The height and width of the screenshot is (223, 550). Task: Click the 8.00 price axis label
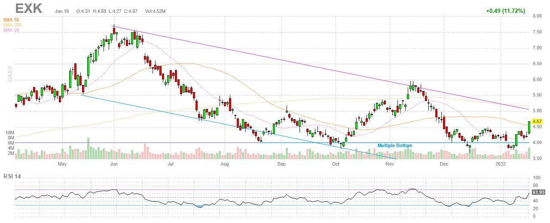point(537,16)
